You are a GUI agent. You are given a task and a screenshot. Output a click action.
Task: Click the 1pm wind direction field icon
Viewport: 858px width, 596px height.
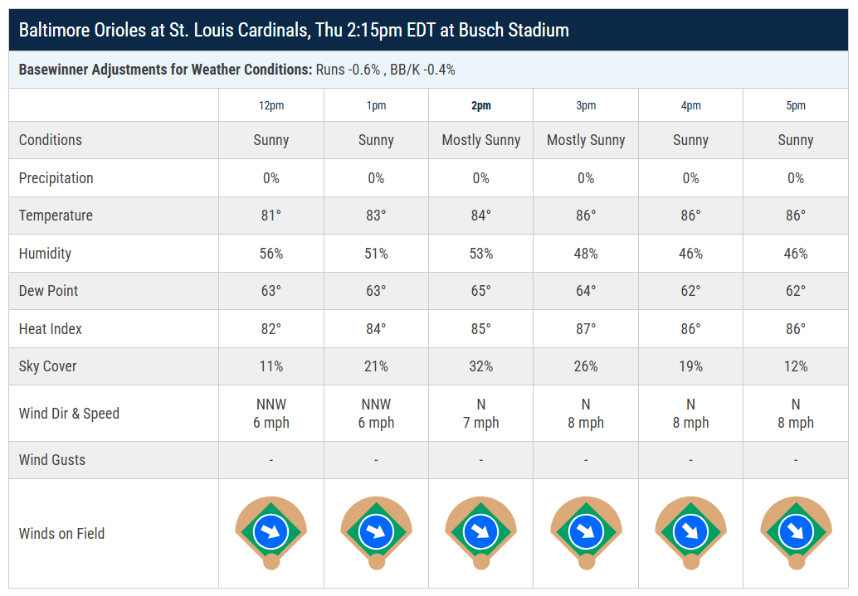click(376, 533)
